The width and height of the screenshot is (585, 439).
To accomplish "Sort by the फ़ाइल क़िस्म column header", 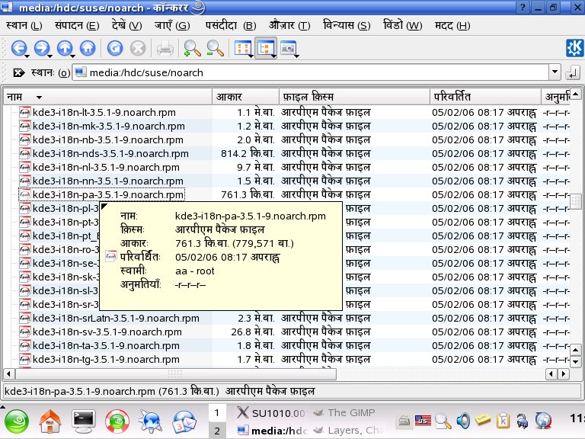I will click(x=354, y=97).
